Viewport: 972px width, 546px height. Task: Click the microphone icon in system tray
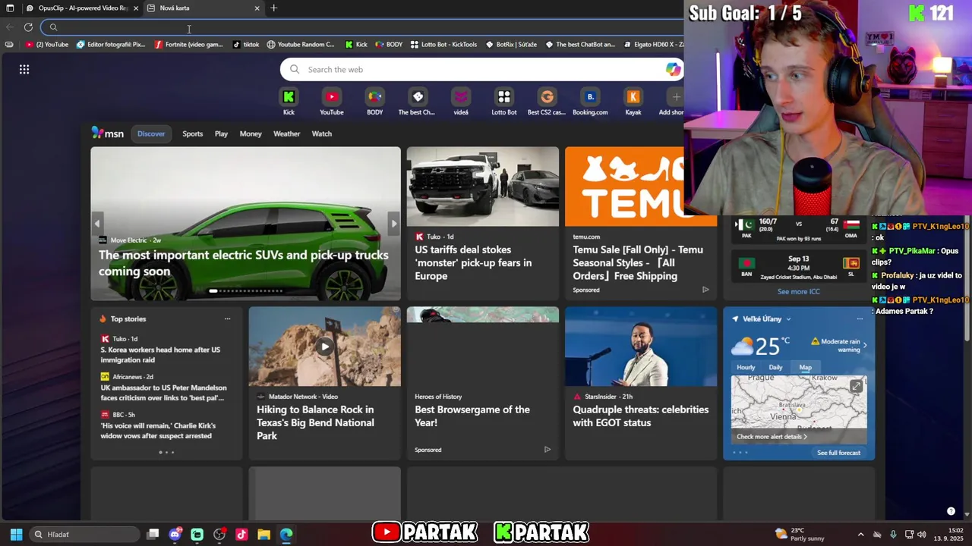click(x=893, y=535)
